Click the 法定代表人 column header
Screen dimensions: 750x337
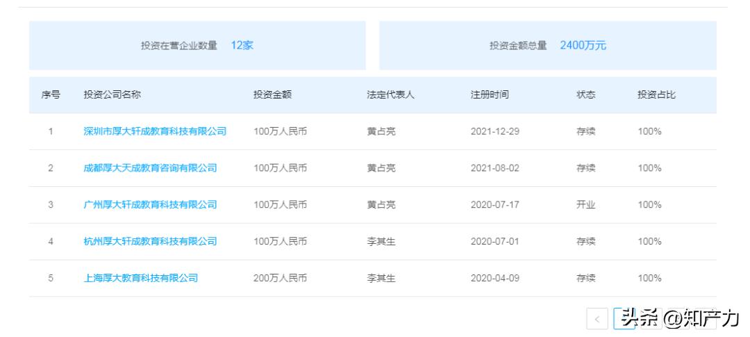pyautogui.click(x=391, y=94)
